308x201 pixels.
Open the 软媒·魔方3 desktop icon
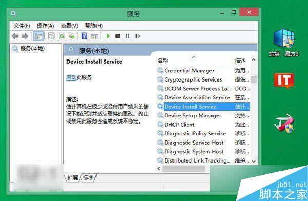coord(284,43)
